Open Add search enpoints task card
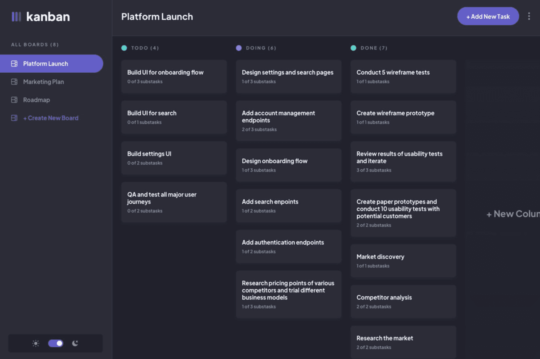Image resolution: width=540 pixels, height=359 pixels. point(288,205)
